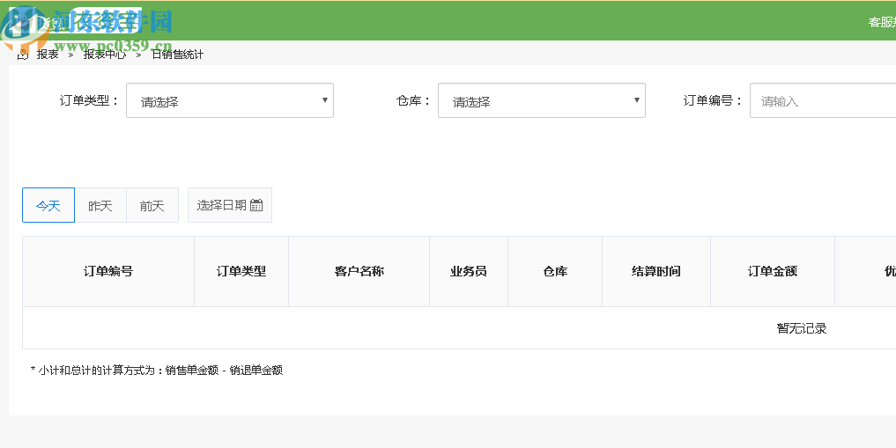Viewport: 896px width, 448px height.
Task: Click the 暂无记录 empty table message
Action: [802, 328]
